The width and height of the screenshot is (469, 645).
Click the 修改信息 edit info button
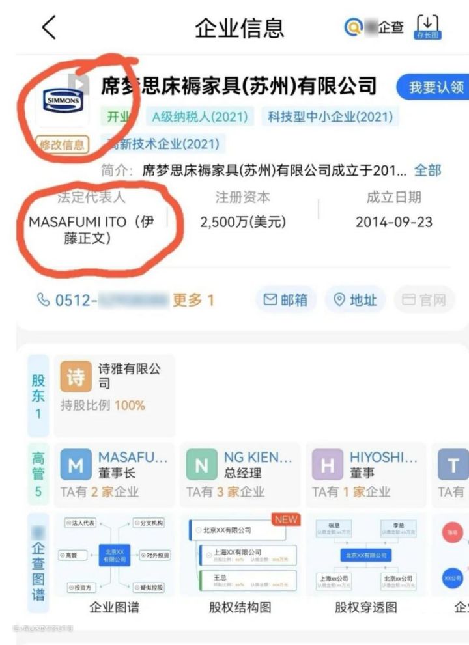[x=62, y=144]
